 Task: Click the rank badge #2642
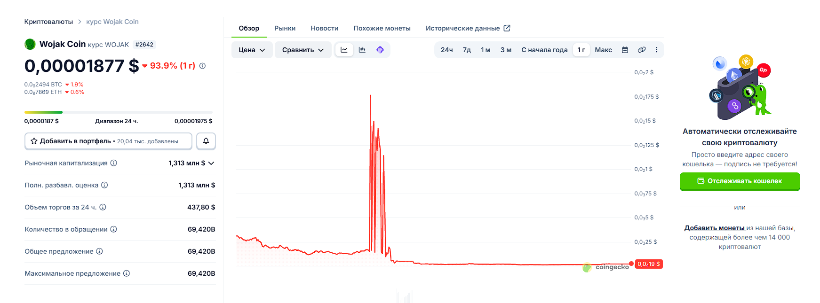click(144, 45)
